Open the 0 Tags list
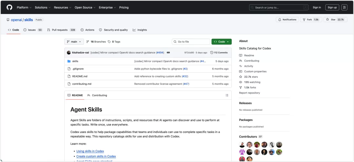 click(x=114, y=42)
